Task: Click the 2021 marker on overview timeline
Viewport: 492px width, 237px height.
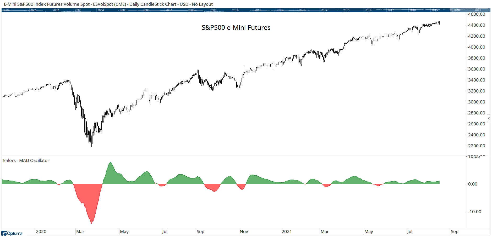Action: click(x=478, y=10)
